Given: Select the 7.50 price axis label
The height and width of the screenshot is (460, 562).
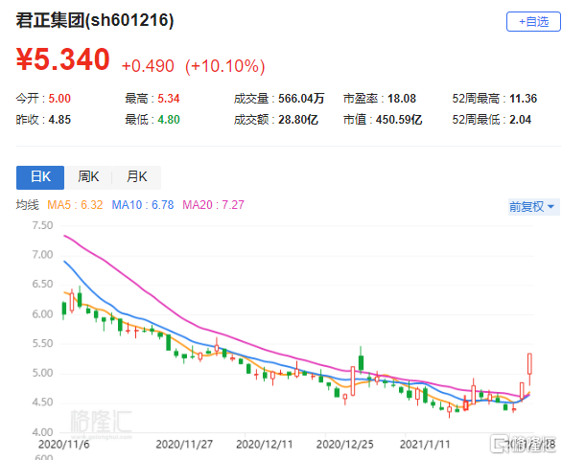Looking at the screenshot, I should coord(42,226).
